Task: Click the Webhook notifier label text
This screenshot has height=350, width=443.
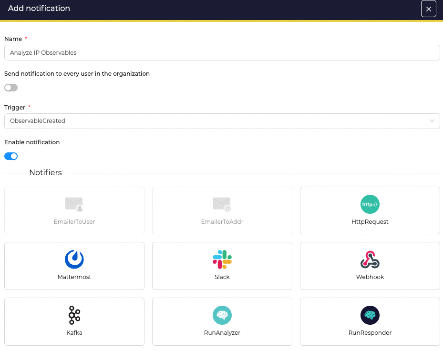Action: tap(370, 277)
